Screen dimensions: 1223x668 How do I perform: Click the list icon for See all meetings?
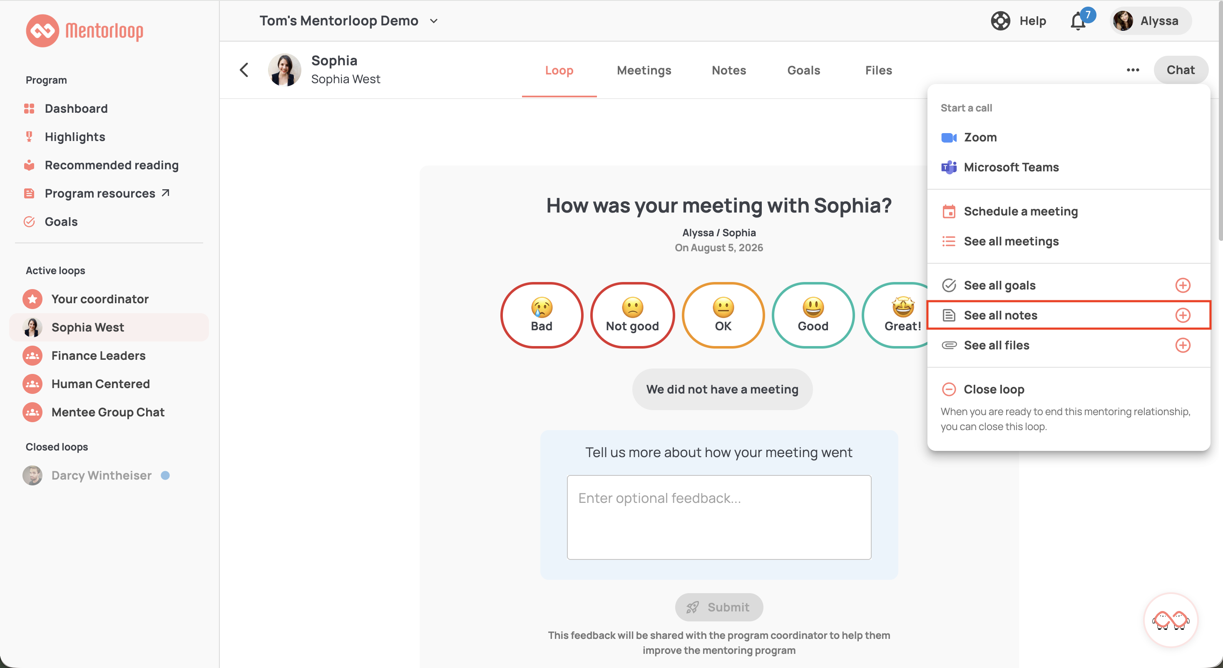click(949, 242)
